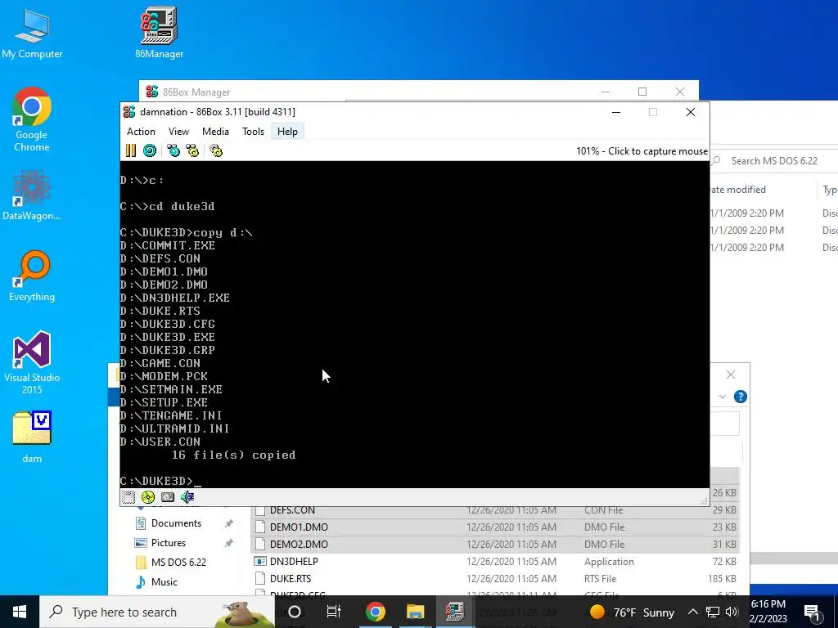Click the hard disk status icon
Image resolution: width=838 pixels, height=628 pixels.
(x=168, y=497)
